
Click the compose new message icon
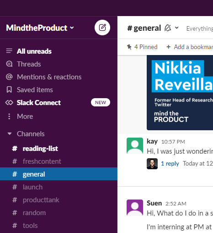102,28
